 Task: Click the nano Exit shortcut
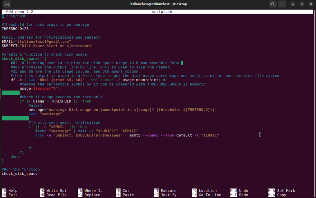point(10,195)
